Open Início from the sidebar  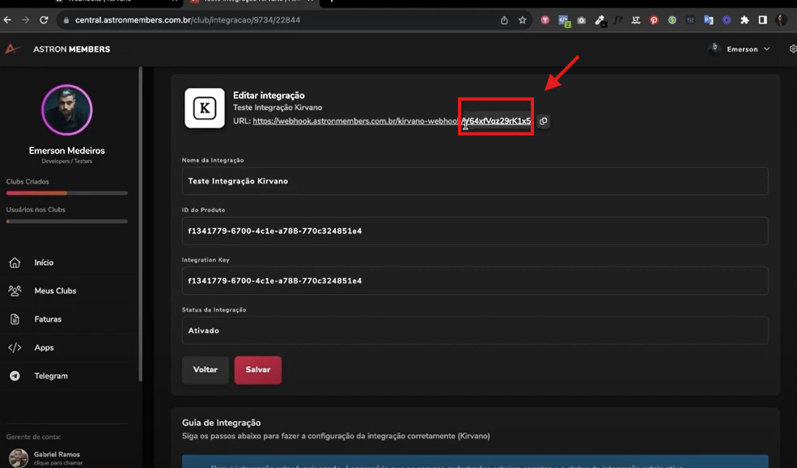(44, 263)
